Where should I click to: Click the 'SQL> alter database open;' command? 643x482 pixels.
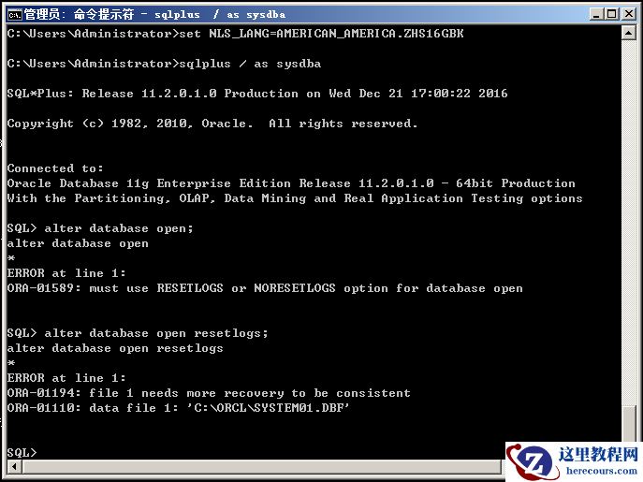pos(100,228)
